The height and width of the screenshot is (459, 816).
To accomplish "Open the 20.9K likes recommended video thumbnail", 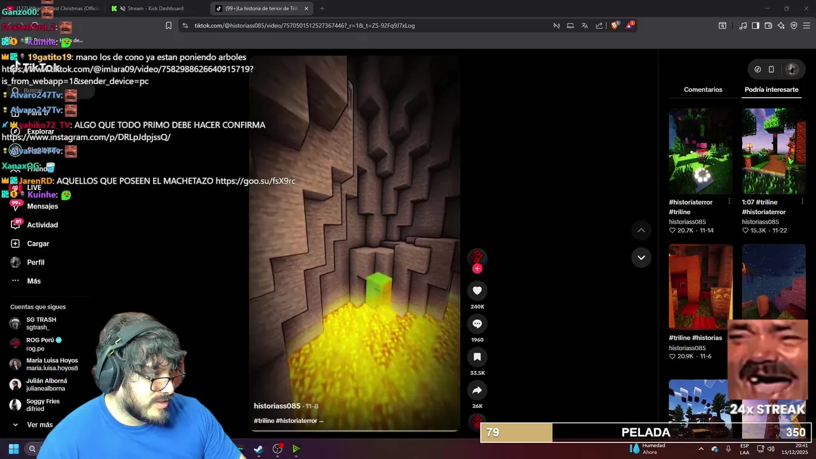I will point(701,286).
